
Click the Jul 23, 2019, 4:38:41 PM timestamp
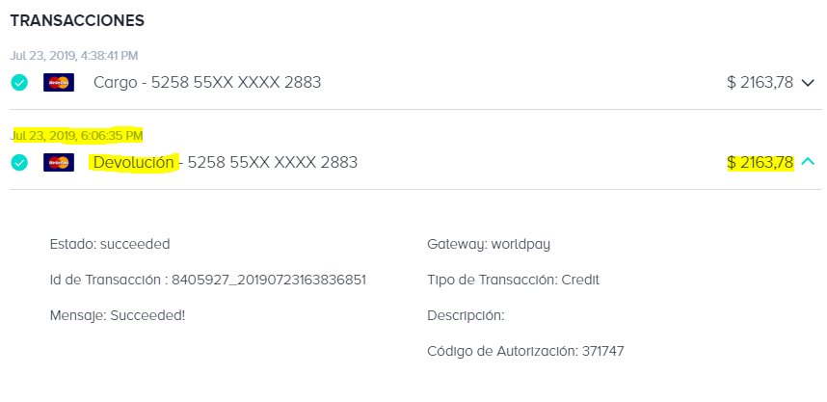[74, 55]
